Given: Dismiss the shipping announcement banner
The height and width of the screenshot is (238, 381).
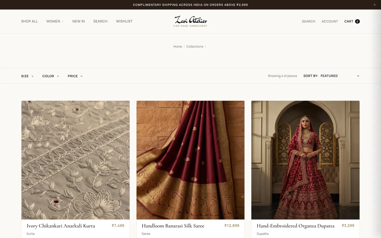Looking at the screenshot, I should (374, 5).
